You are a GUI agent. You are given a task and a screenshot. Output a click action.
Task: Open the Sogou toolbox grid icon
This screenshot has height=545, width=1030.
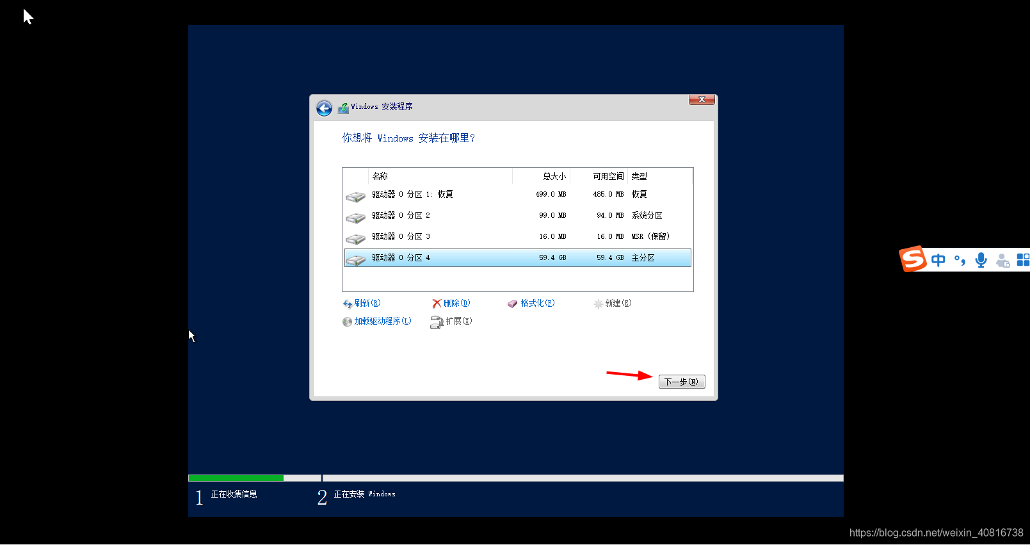click(x=1024, y=260)
